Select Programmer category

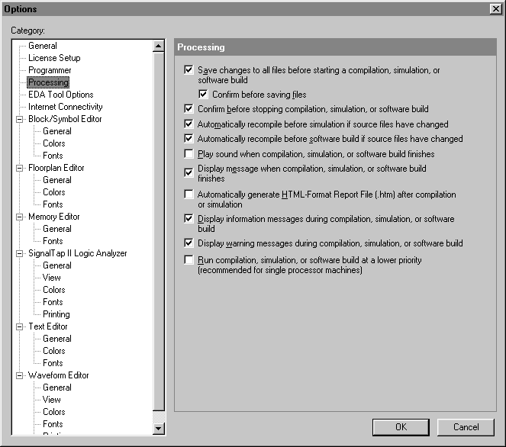coord(50,70)
